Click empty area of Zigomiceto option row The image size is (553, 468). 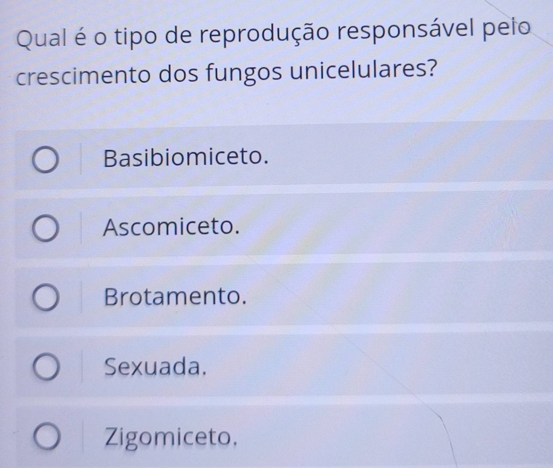tap(397, 434)
